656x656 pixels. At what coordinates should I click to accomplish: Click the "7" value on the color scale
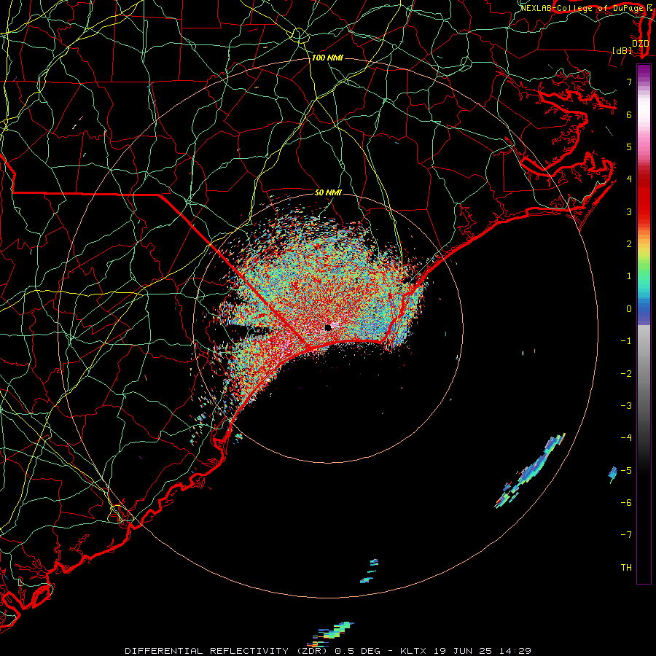click(629, 82)
